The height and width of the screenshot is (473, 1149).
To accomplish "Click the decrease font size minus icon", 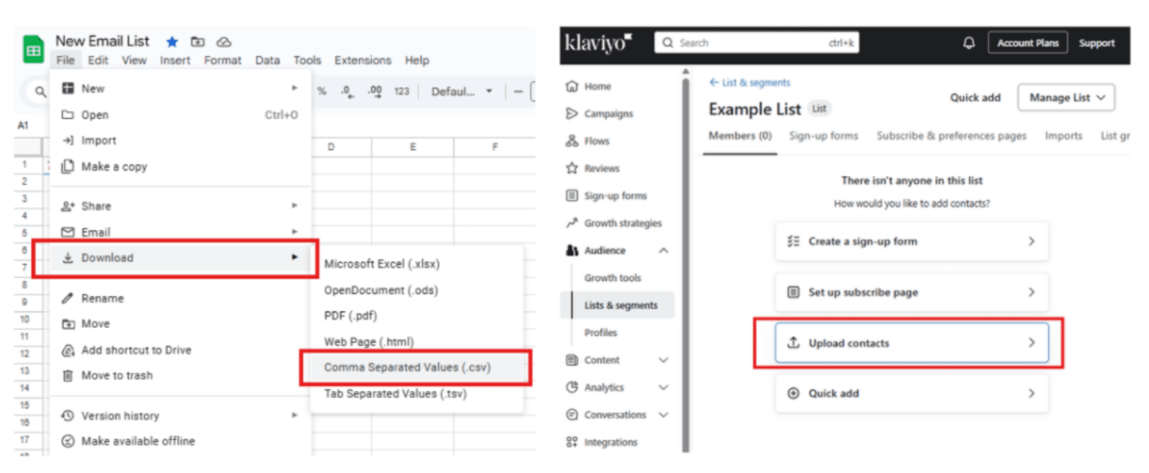I will tap(518, 91).
